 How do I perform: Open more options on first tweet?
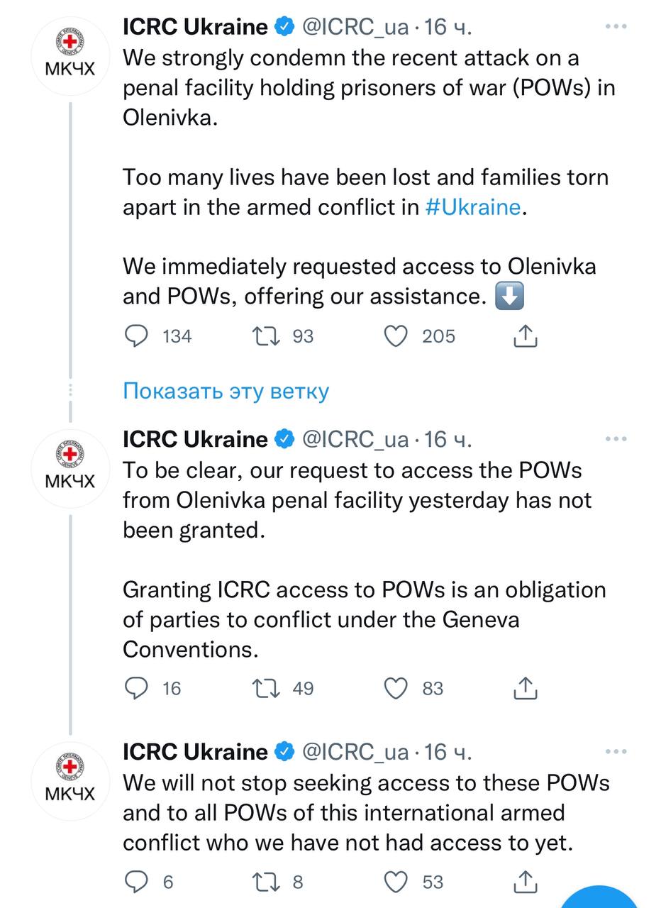click(x=616, y=27)
